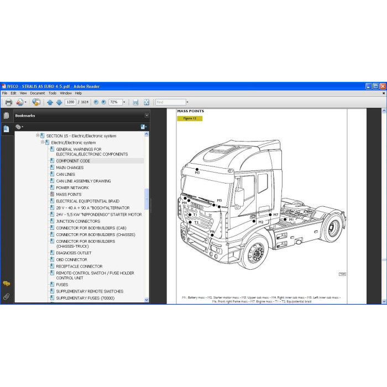Open CAN LINE ASSEMBLY DRAWING bookmark

point(83,181)
